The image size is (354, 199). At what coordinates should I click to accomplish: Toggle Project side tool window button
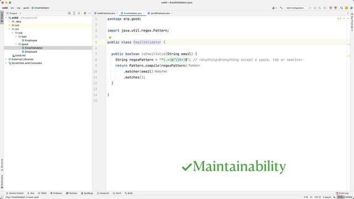pos(2,17)
